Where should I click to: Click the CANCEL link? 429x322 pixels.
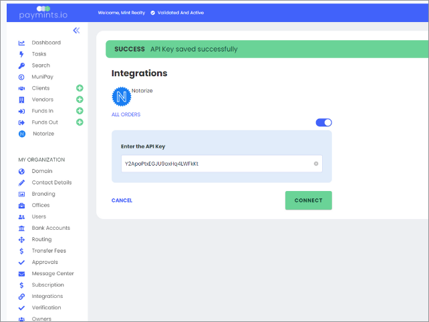tap(122, 200)
